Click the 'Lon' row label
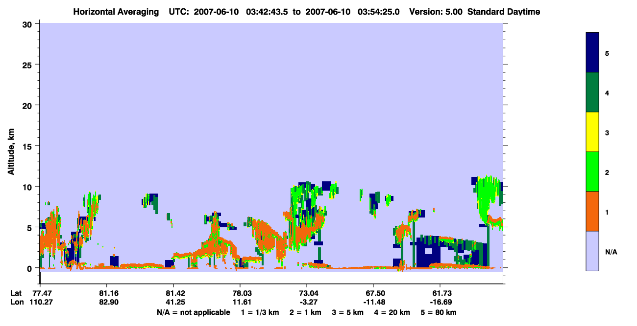 [17, 302]
